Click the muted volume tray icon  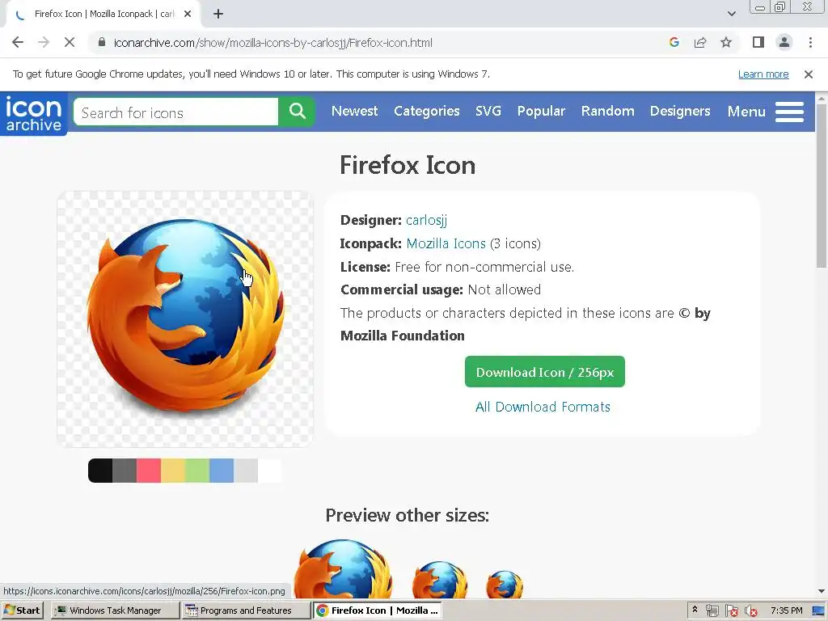tap(750, 611)
